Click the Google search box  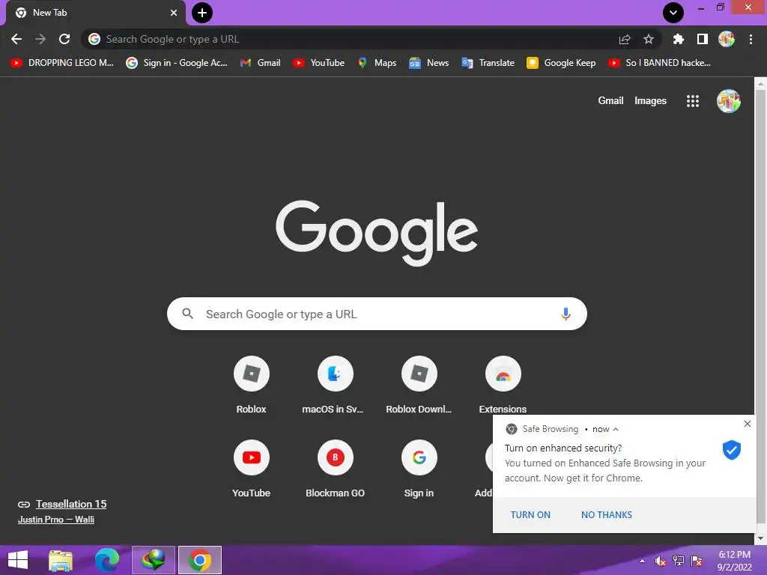377,314
